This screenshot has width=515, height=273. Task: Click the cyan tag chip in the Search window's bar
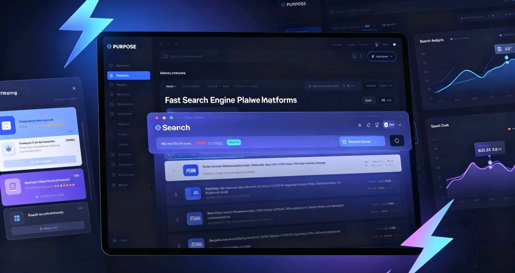tap(234, 142)
